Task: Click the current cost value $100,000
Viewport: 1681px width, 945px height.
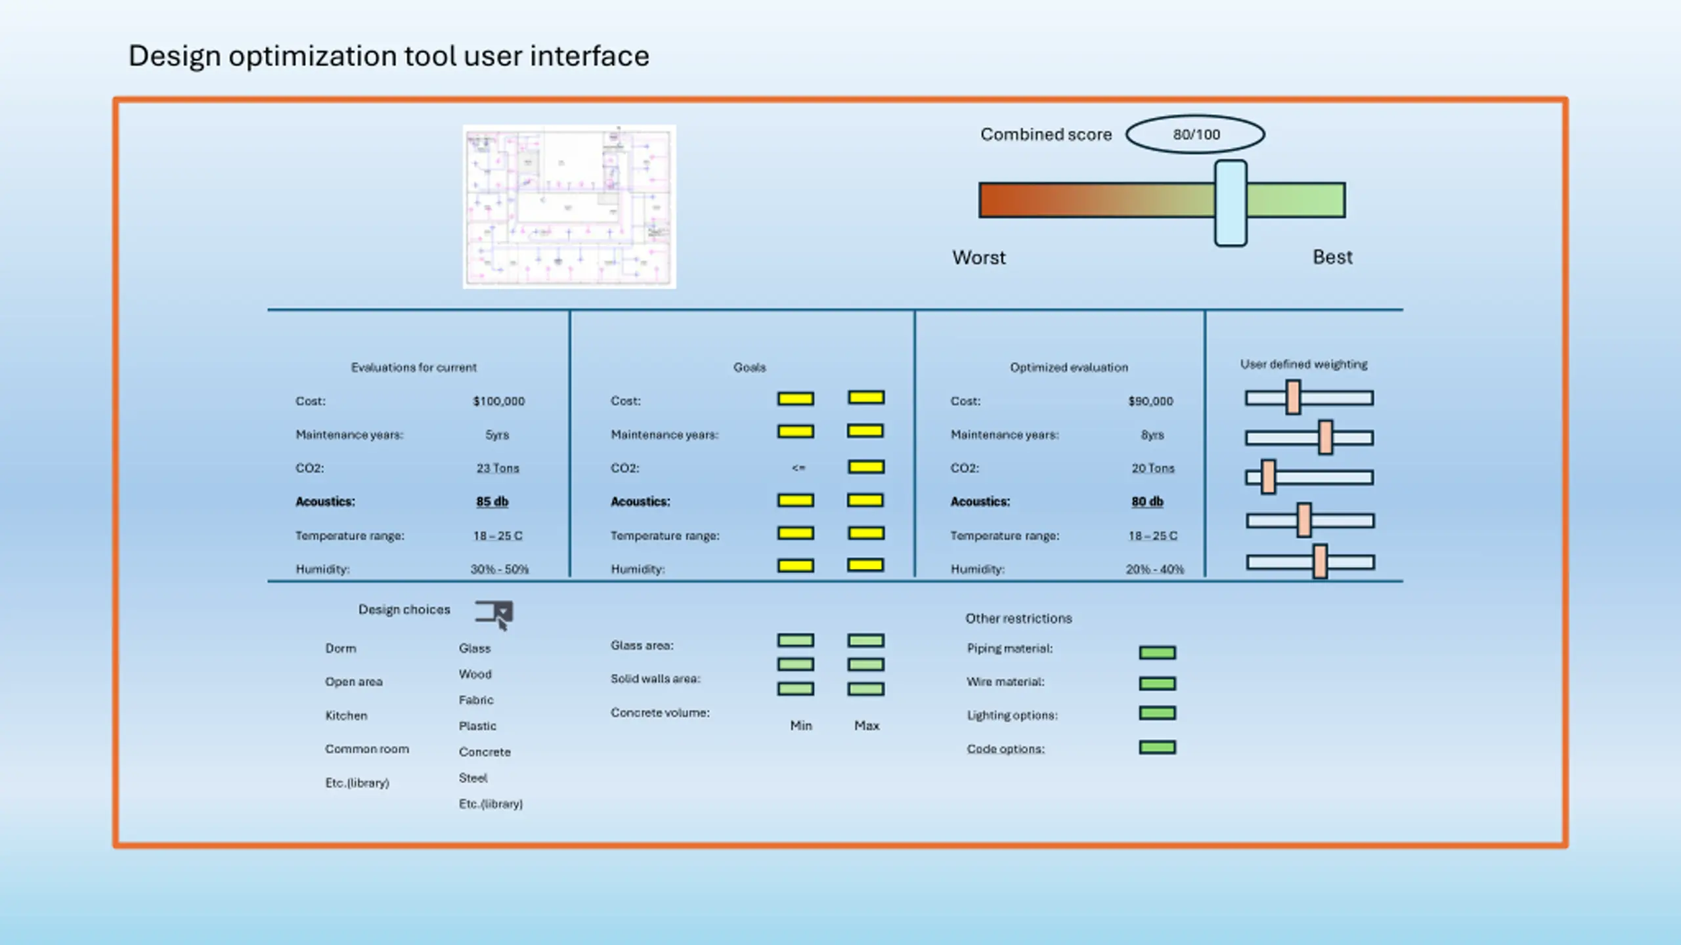Action: coord(499,401)
